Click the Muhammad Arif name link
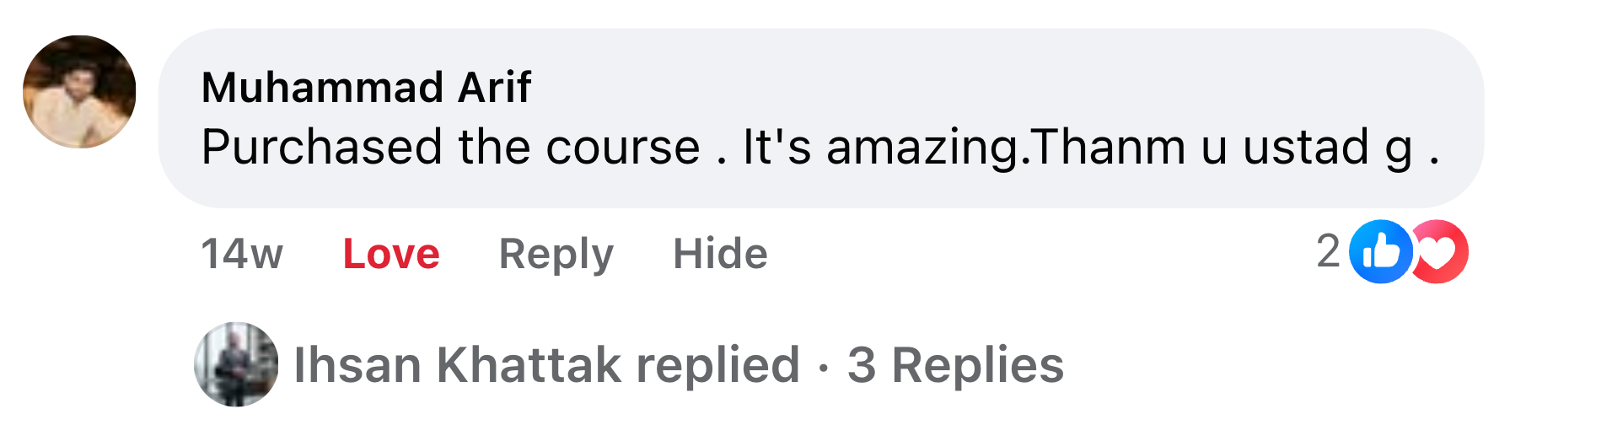This screenshot has height=425, width=1612. coord(366,88)
